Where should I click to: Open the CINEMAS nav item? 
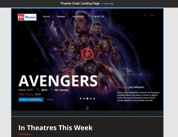click(61, 17)
